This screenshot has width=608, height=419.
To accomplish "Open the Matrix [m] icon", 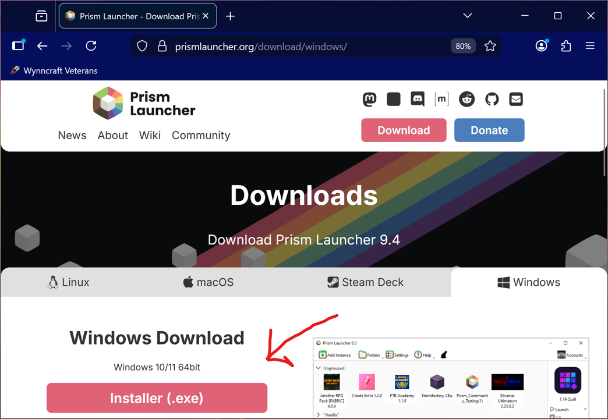I will pyautogui.click(x=442, y=99).
